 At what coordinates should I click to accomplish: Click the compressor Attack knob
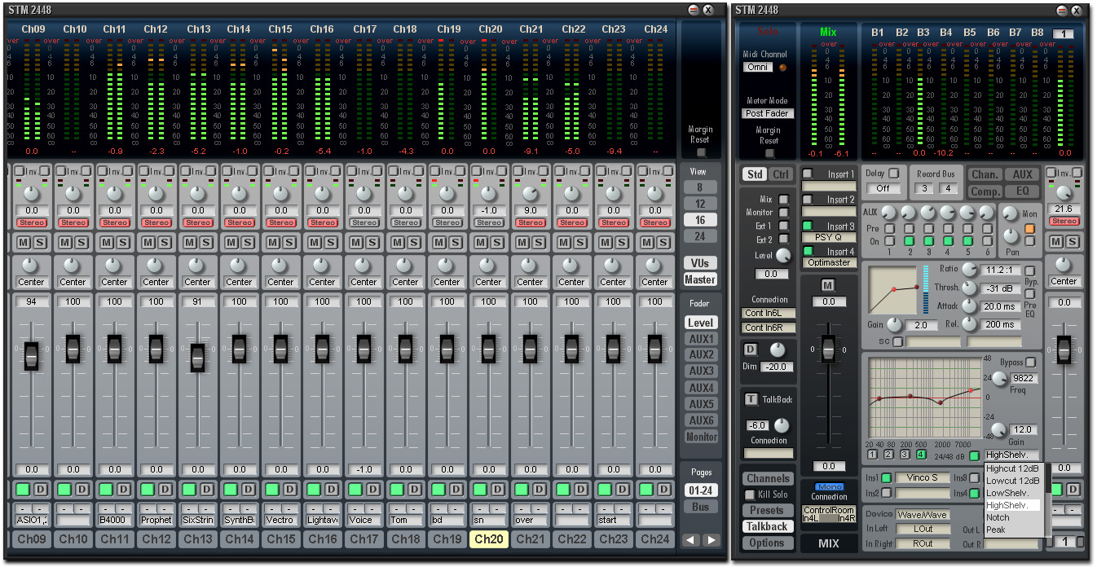969,305
